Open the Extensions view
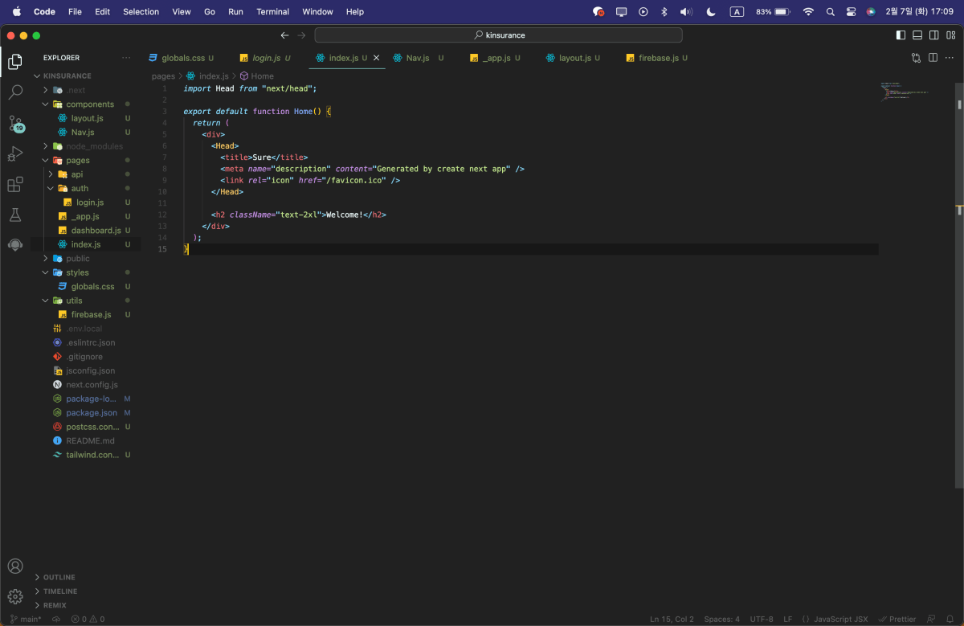 (x=15, y=184)
